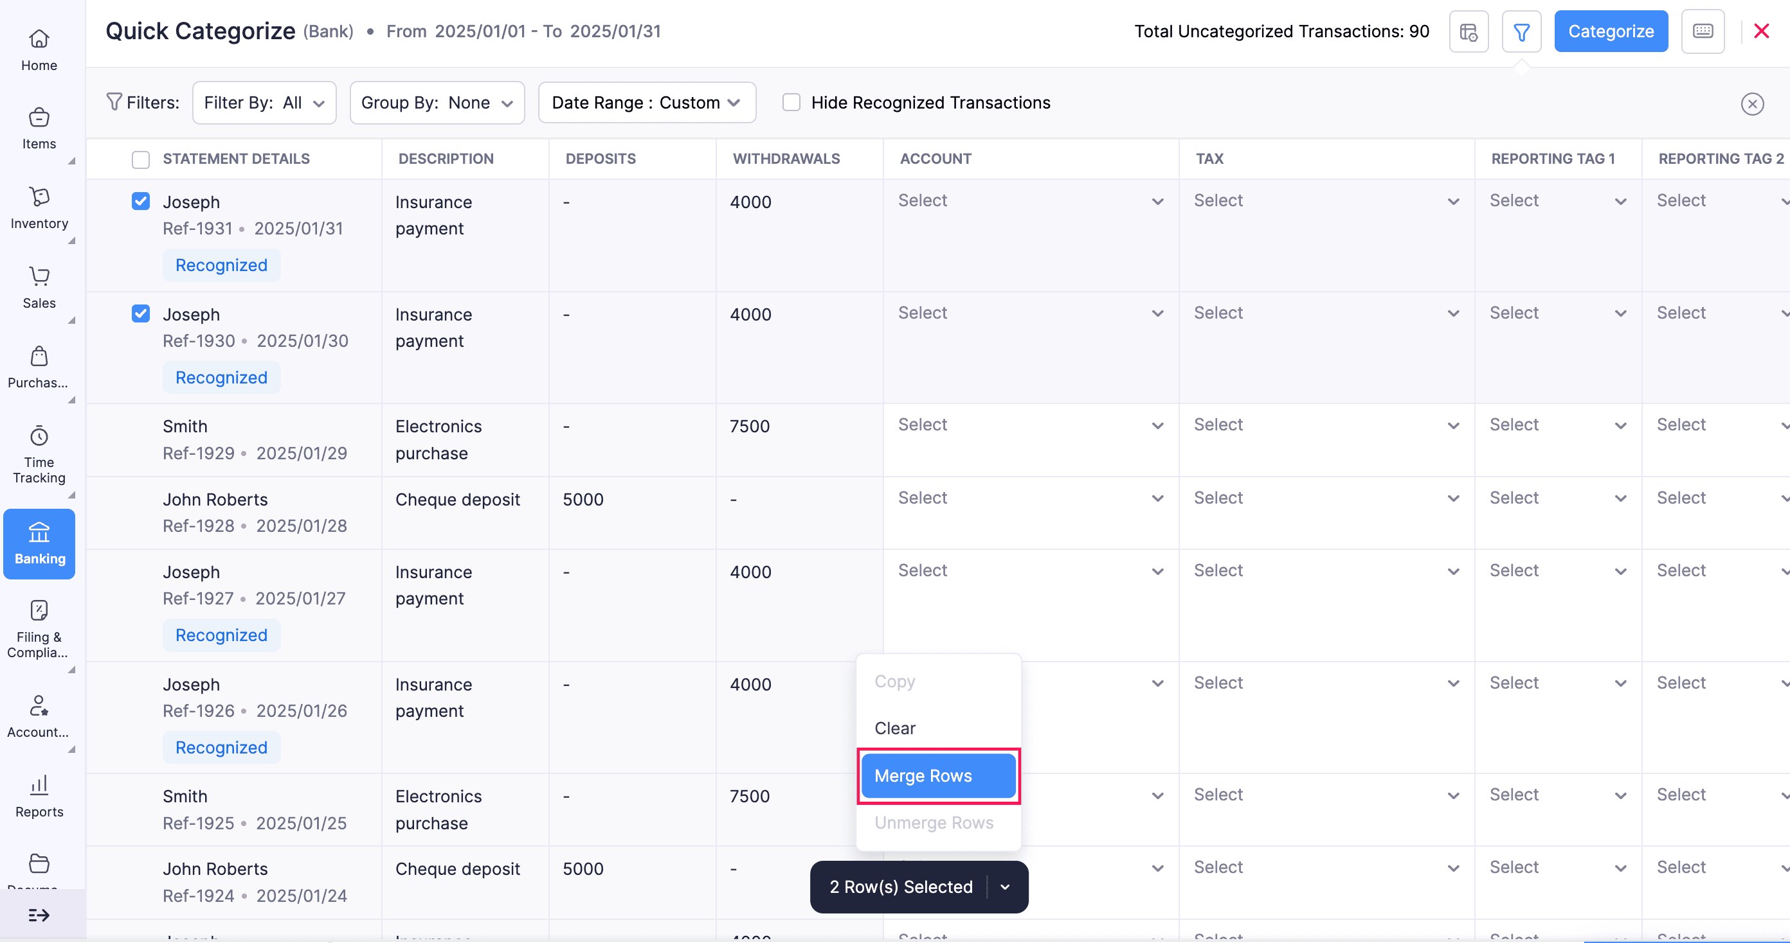This screenshot has height=943, width=1790.
Task: Expand Account dropdown for Smith electronics purchase
Action: 1155,425
